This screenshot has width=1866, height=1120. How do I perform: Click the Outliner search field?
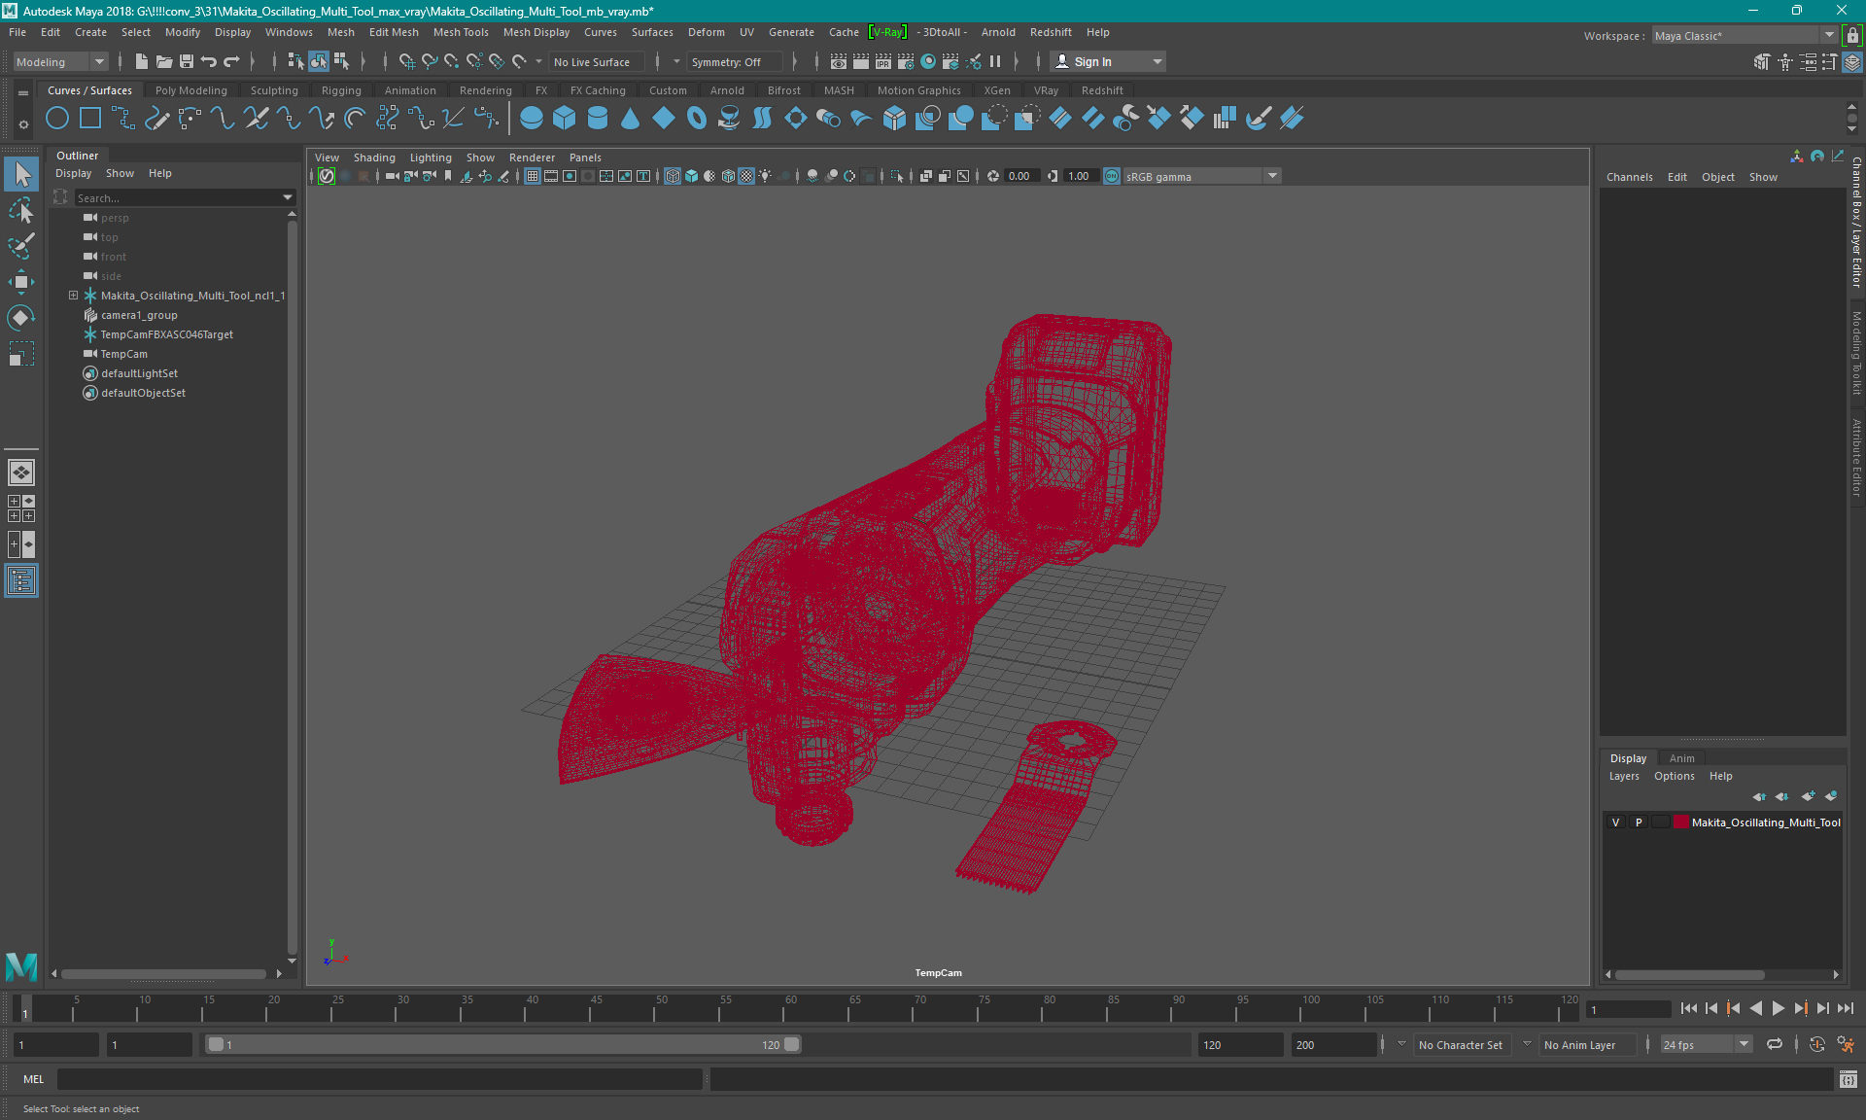175,197
